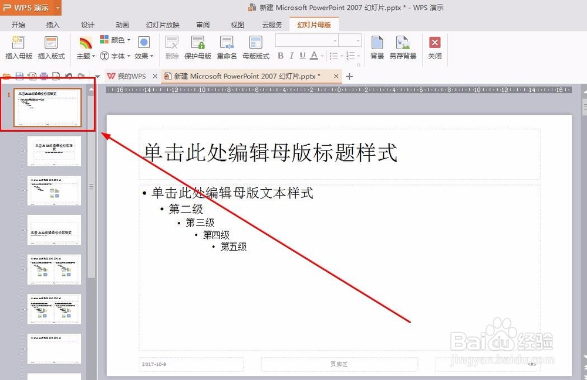This screenshot has height=380, width=587.
Task: Toggle italic formatting with the I button
Action: tap(292, 54)
